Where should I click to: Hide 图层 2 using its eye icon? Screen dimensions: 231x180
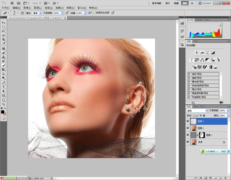tap(188, 128)
